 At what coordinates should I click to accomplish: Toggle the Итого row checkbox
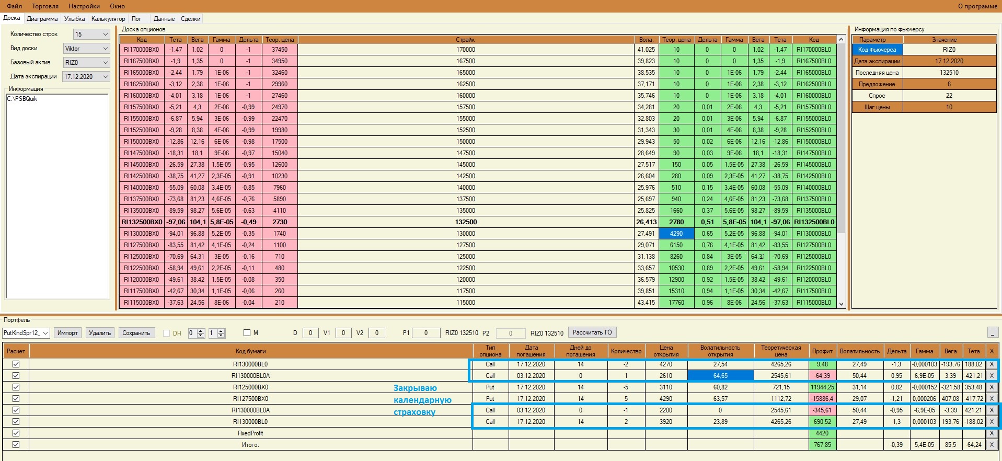pos(16,445)
